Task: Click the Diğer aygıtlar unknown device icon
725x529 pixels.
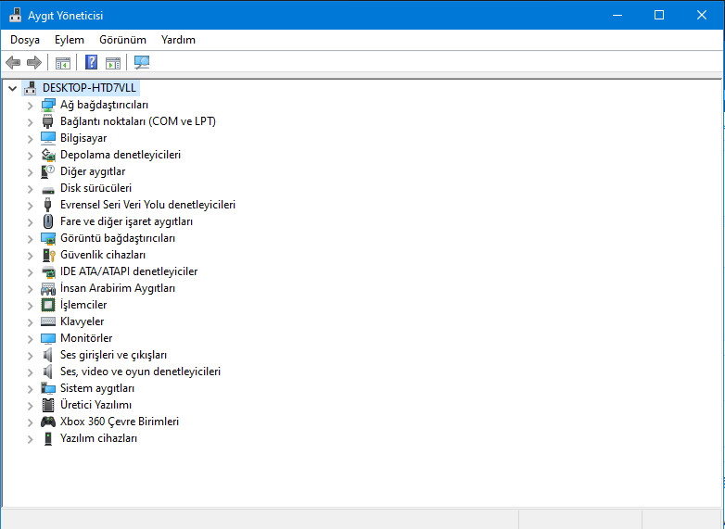Action: click(x=48, y=171)
